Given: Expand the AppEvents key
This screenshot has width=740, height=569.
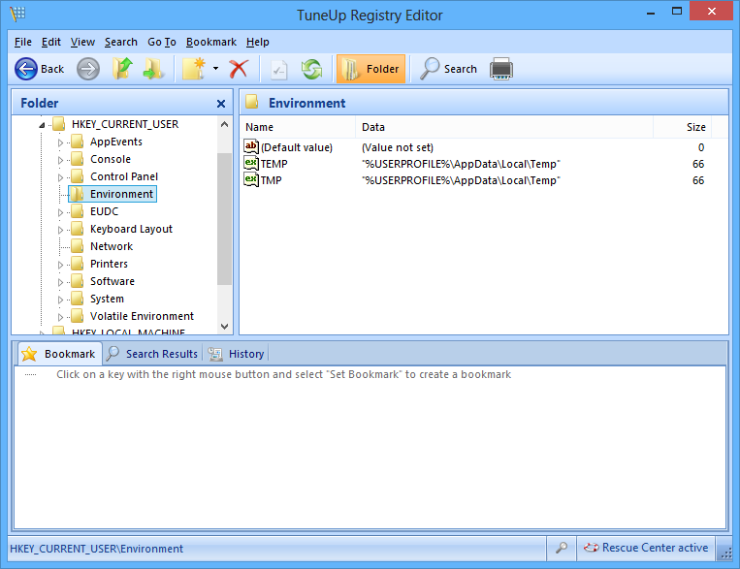Looking at the screenshot, I should (x=60, y=142).
